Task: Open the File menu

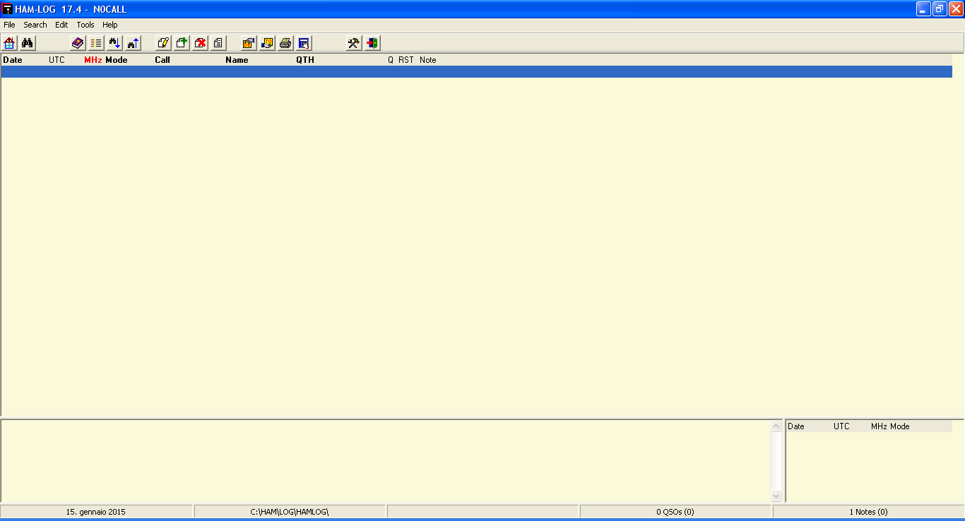Action: 9,25
